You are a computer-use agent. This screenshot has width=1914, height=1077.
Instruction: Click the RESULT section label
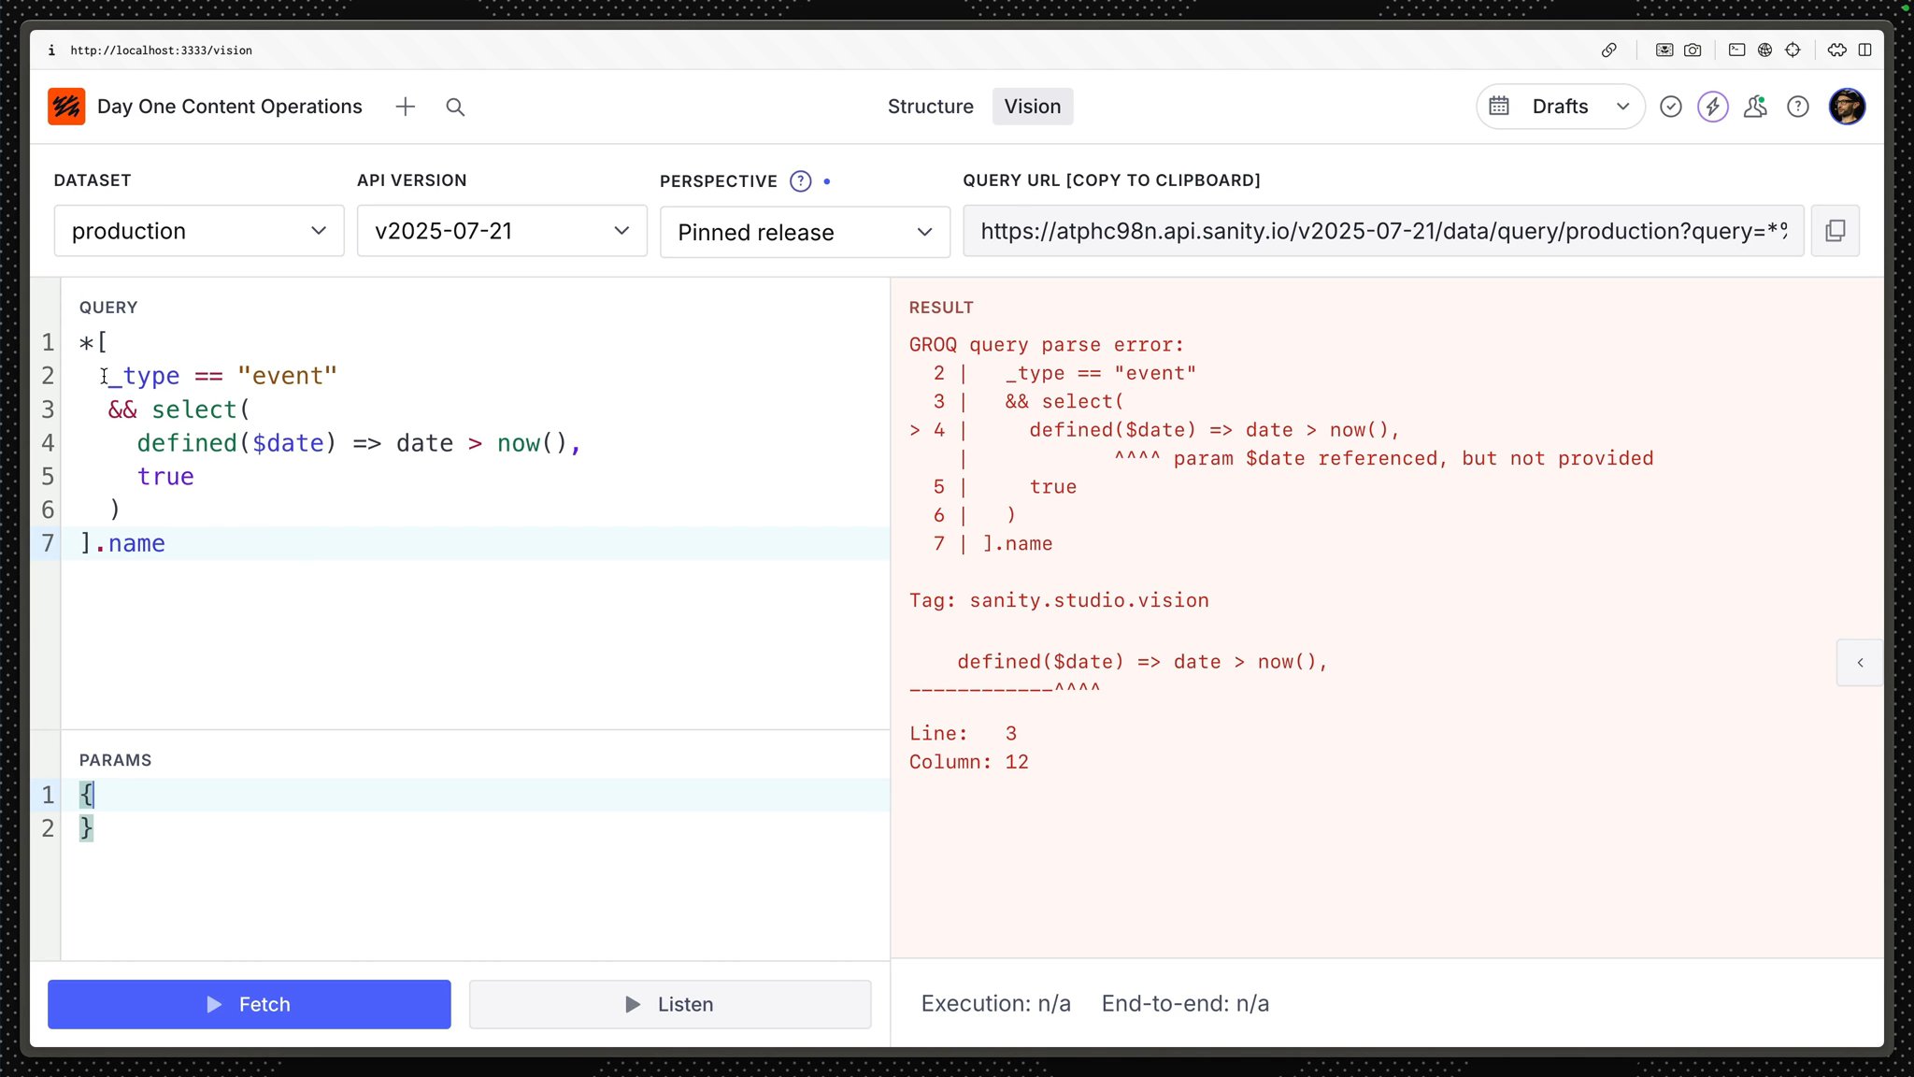coord(941,308)
